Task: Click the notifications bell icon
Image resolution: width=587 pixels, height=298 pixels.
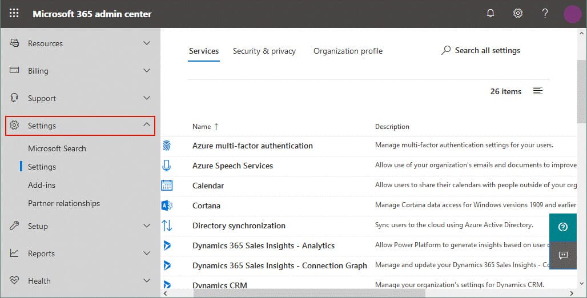Action: tap(490, 14)
